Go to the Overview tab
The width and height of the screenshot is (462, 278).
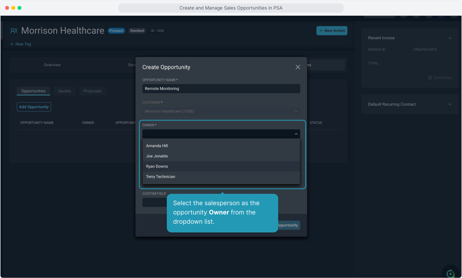tap(52, 65)
